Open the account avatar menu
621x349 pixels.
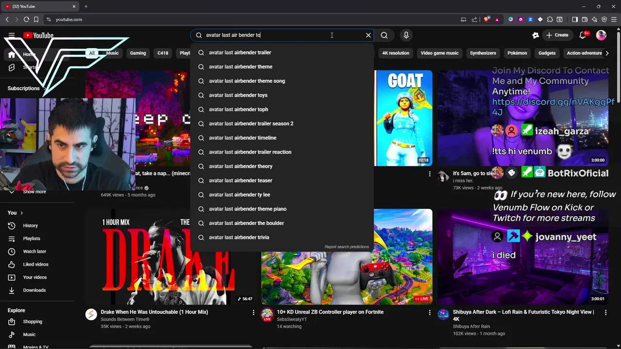point(601,35)
